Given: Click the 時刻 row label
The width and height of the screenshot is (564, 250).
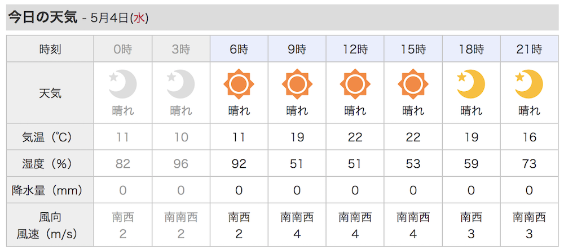Looking at the screenshot, I should tap(50, 49).
